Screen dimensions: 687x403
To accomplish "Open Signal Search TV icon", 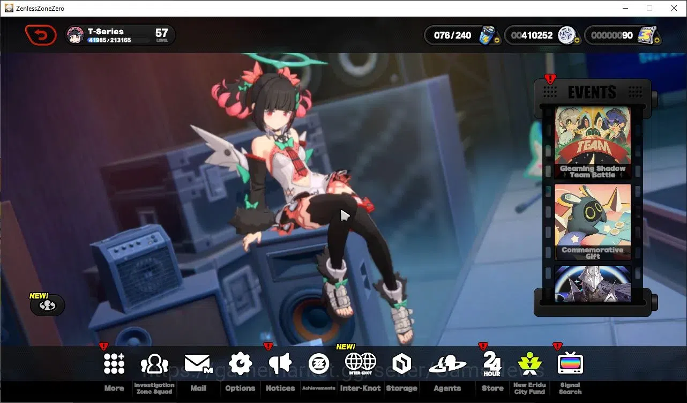I will [x=570, y=364].
